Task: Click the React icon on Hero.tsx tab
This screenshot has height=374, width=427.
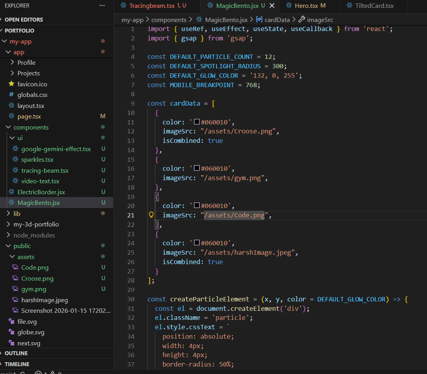Action: click(289, 5)
